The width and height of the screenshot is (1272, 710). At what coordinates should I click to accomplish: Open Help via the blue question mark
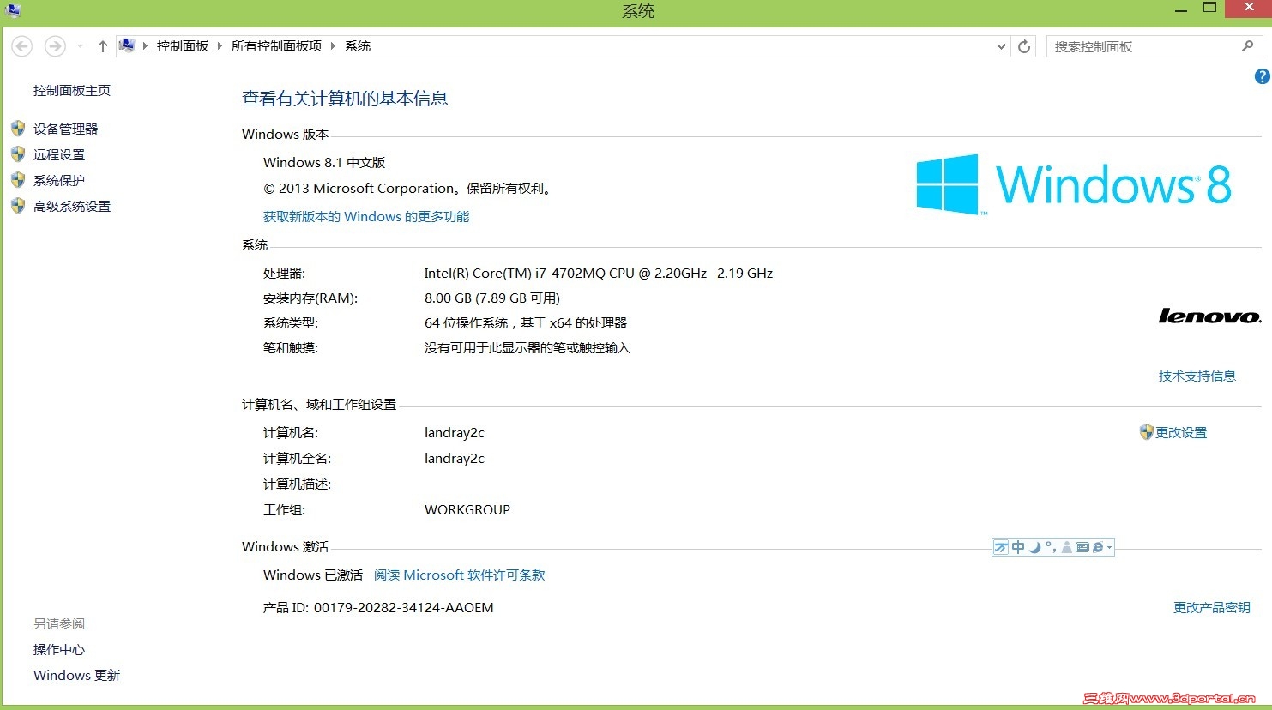coord(1262,76)
